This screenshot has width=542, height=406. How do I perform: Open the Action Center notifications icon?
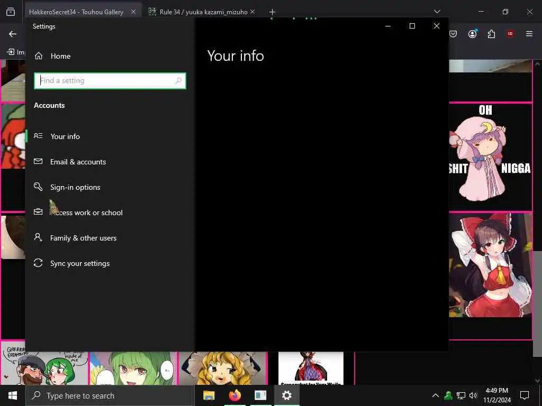pyautogui.click(x=525, y=395)
